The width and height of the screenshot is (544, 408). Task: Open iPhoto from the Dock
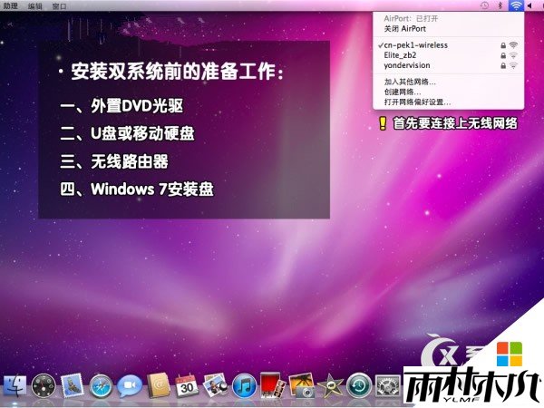click(302, 385)
